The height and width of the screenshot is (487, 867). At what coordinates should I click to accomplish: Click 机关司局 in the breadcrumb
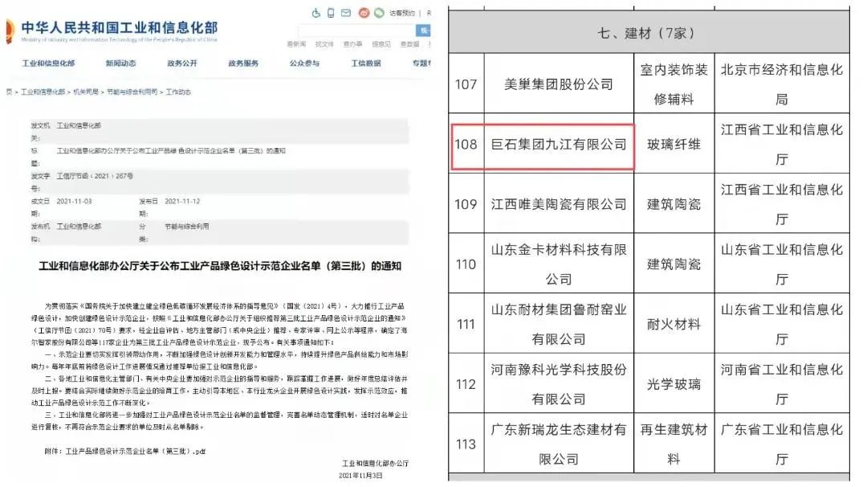tap(86, 92)
